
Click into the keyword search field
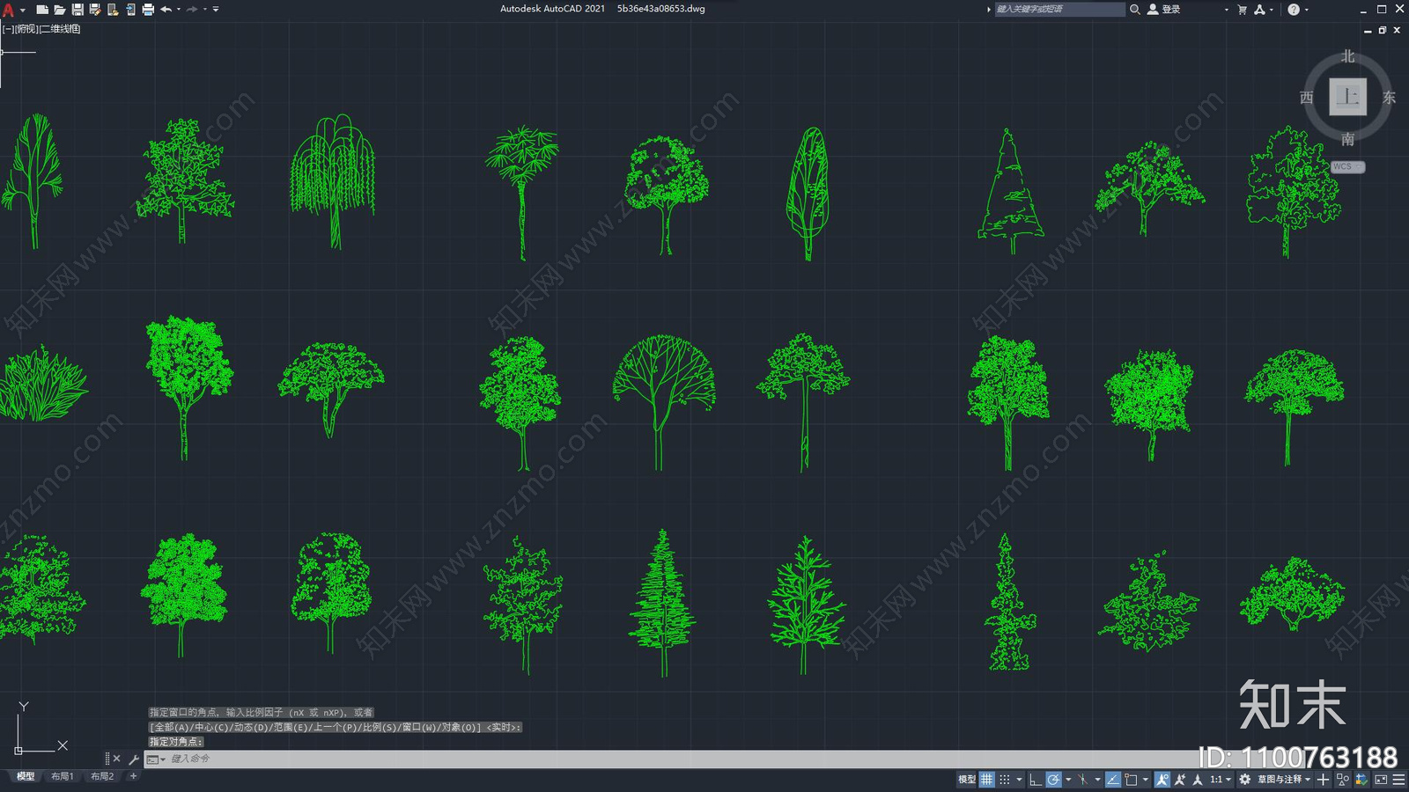pos(1059,10)
